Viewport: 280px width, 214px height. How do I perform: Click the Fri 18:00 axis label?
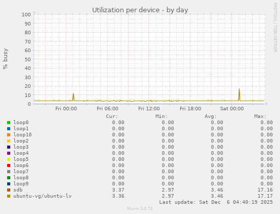point(190,108)
